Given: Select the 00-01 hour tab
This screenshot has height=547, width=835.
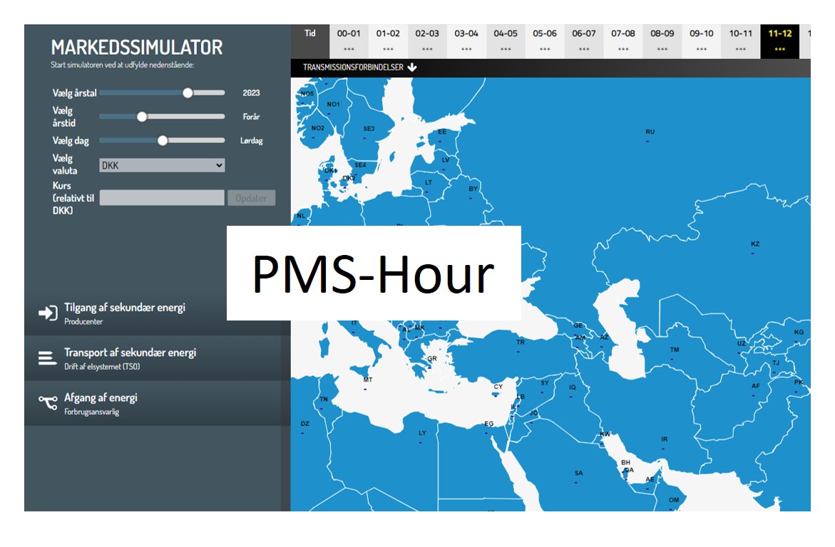Looking at the screenshot, I should (x=349, y=41).
